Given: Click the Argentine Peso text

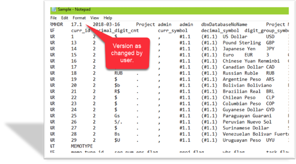Looking at the screenshot, I should [242, 79].
